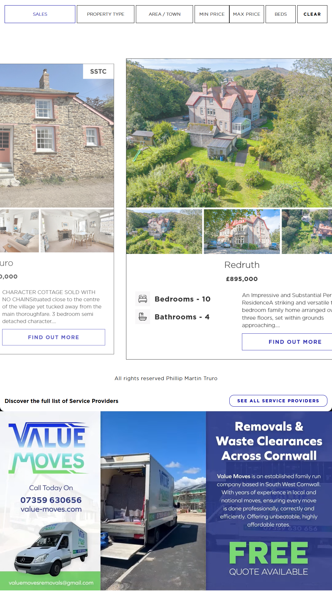See all service providers
This screenshot has height=591, width=332.
[278, 401]
